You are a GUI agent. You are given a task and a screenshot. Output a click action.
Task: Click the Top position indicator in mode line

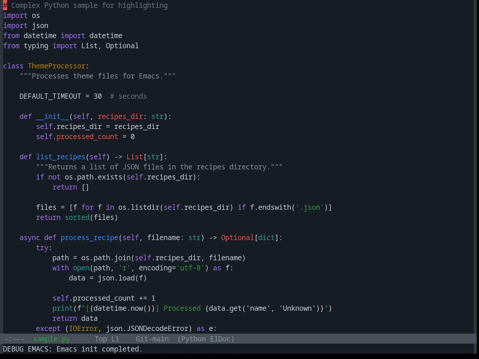click(101, 339)
